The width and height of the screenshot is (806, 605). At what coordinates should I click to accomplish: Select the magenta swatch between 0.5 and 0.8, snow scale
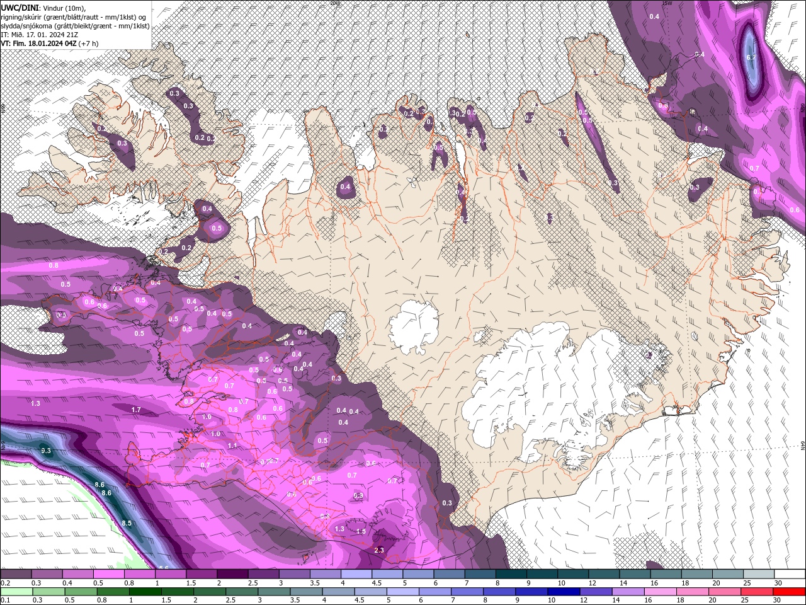[110, 574]
